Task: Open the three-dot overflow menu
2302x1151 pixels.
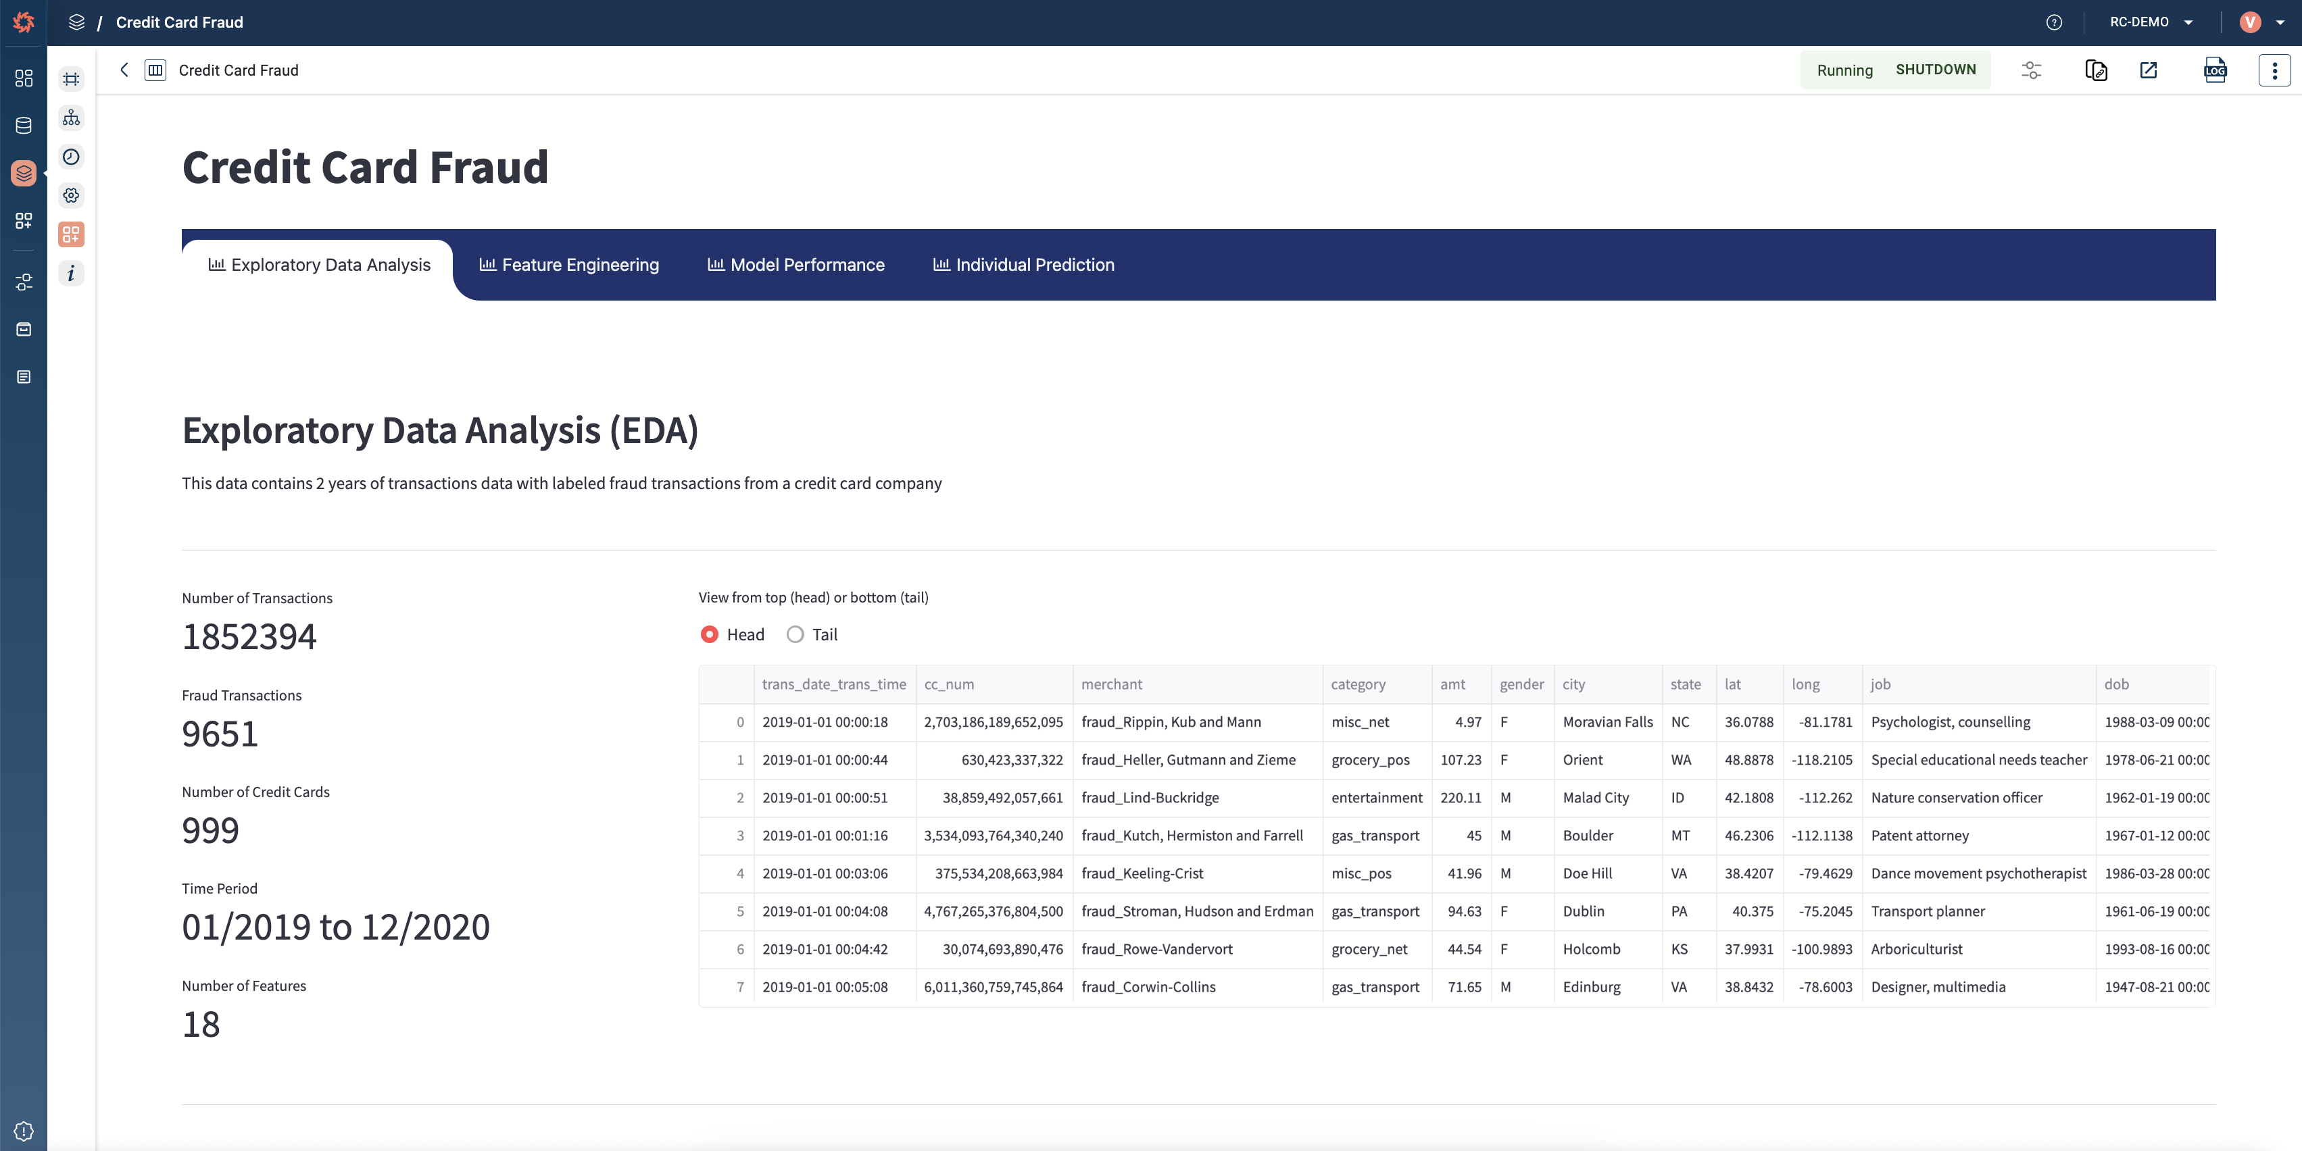Action: click(x=2274, y=70)
